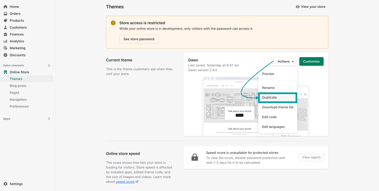The height and width of the screenshot is (191, 379).
Task: Click the green Customize button
Action: pyautogui.click(x=311, y=61)
